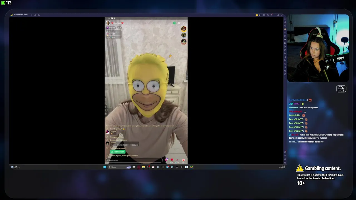
Task: Open the calculator taskbar icon
Action: point(172,167)
